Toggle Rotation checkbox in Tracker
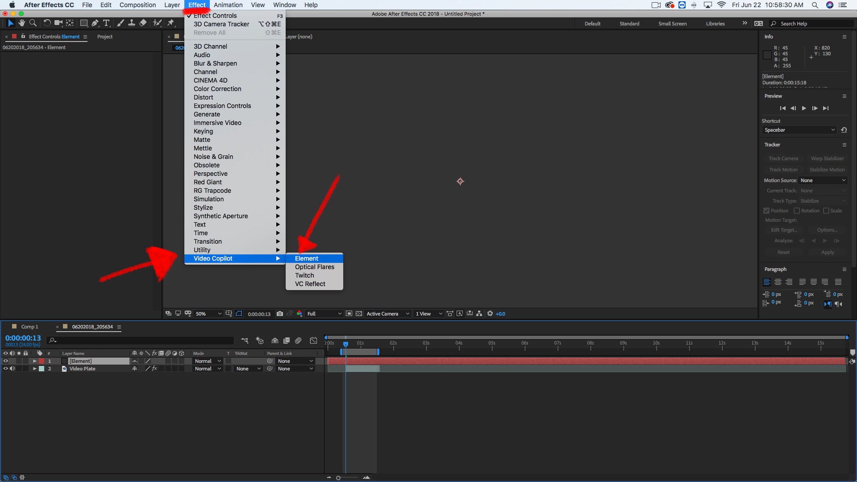The image size is (857, 482). [797, 211]
